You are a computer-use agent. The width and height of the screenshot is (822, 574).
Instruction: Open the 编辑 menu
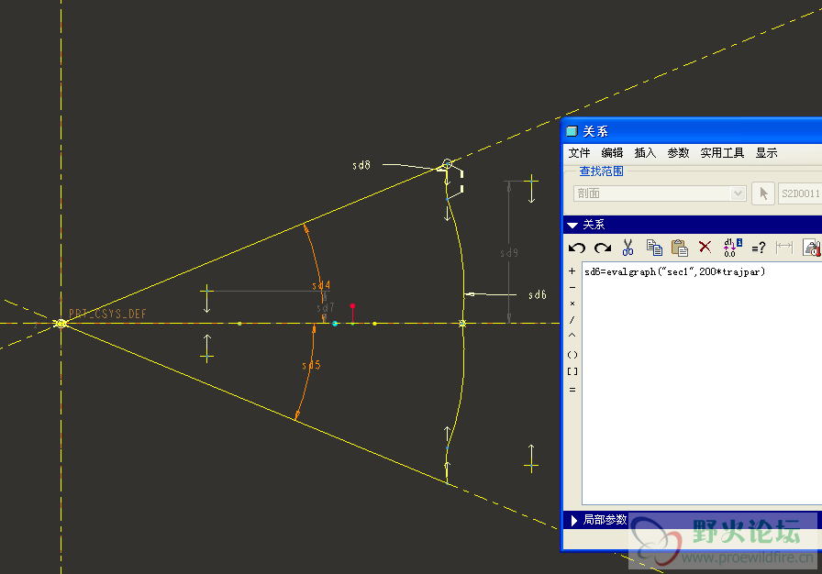click(x=612, y=153)
